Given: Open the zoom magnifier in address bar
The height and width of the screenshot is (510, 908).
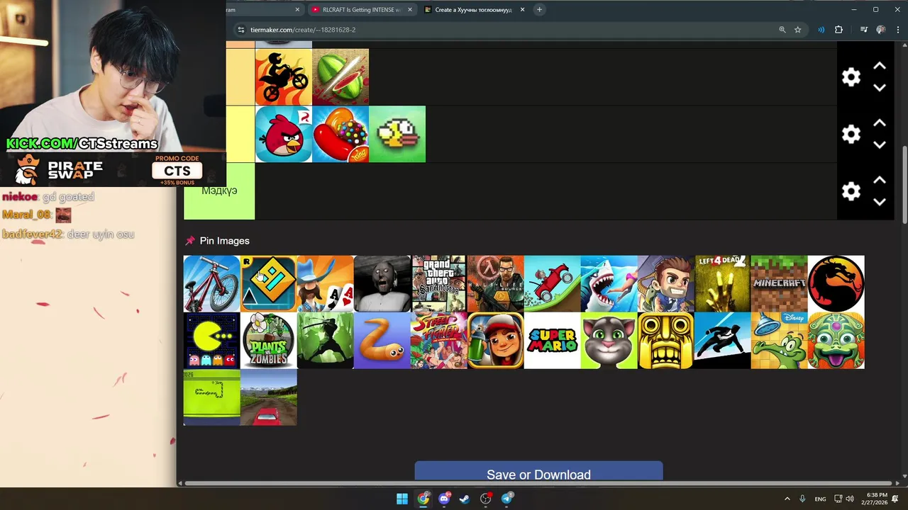Looking at the screenshot, I should pos(782,30).
